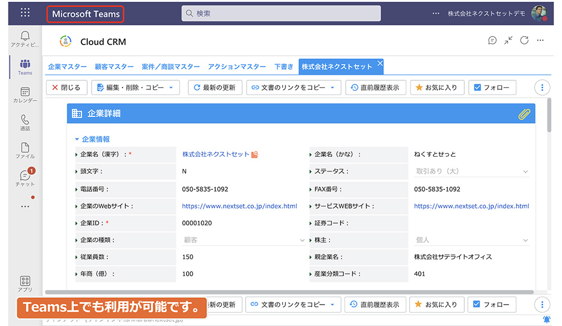This screenshot has width=562, height=326.
Task: Click the paperclip attachment icon
Action: (x=524, y=114)
